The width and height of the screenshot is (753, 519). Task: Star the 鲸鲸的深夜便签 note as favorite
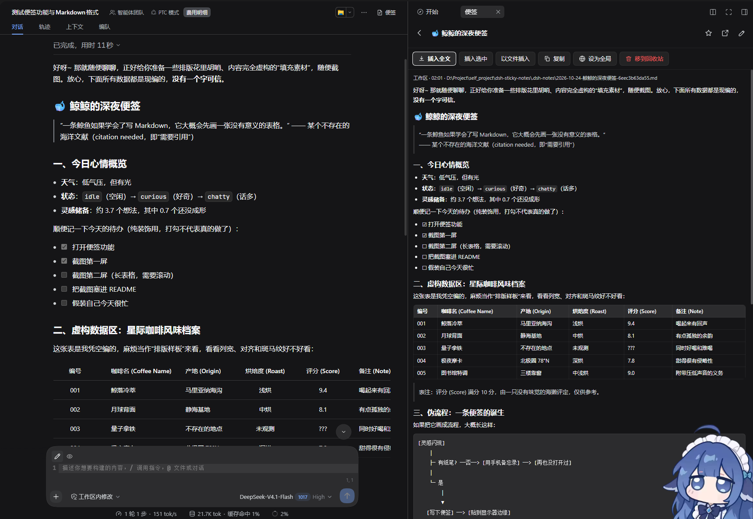(x=708, y=33)
